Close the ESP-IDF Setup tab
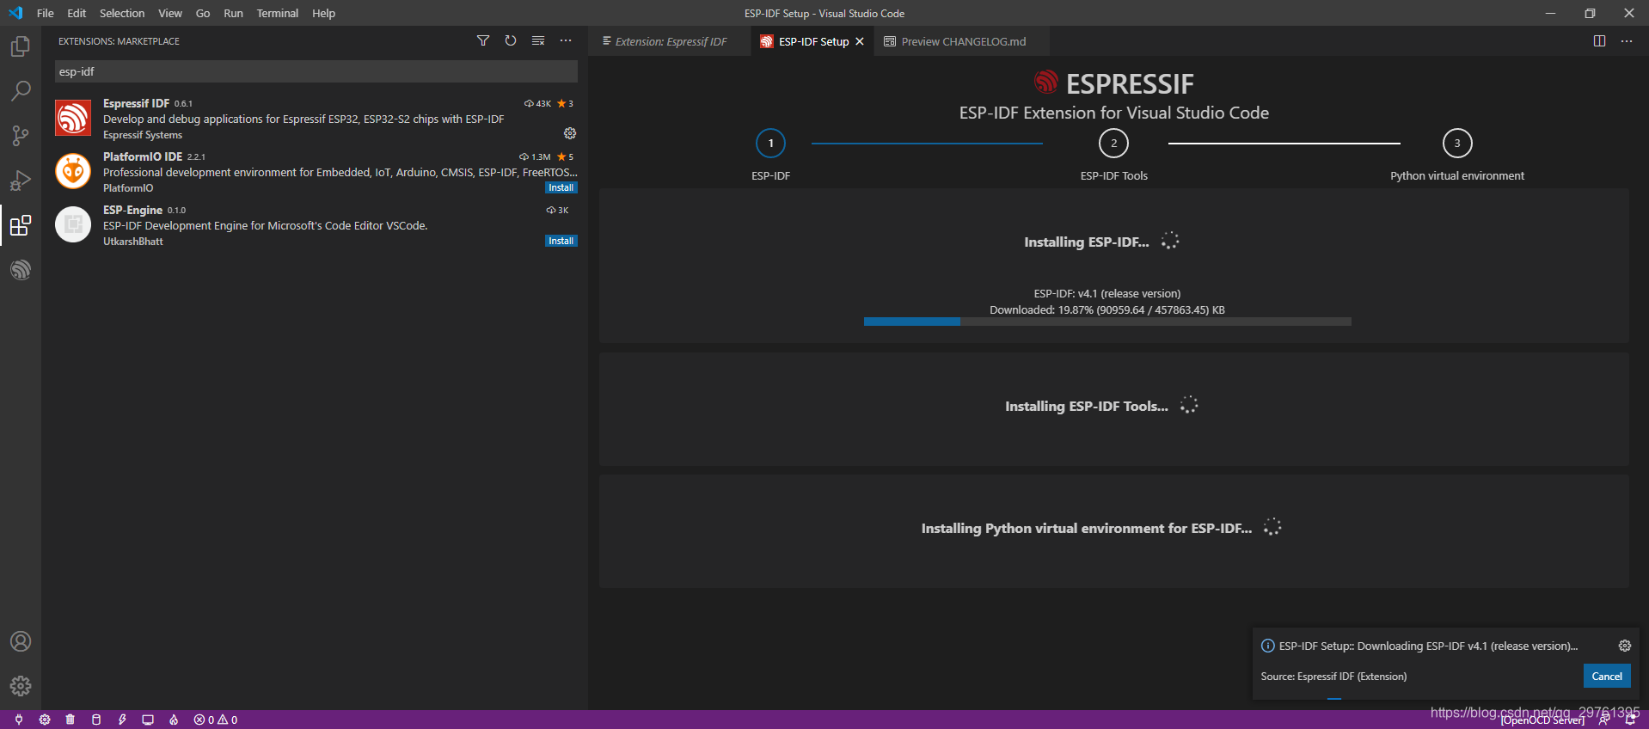1649x729 pixels. point(860,41)
